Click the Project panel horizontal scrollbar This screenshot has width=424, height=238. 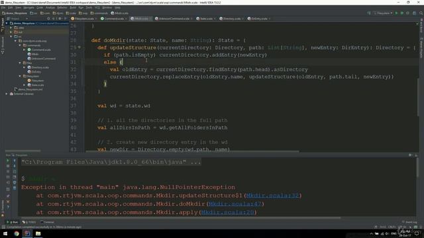[23, 151]
